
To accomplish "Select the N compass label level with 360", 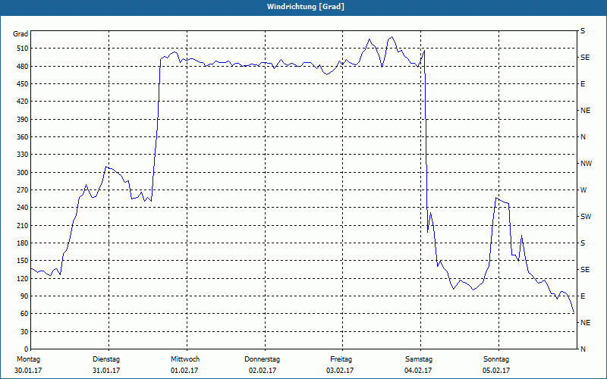I will pyautogui.click(x=583, y=137).
